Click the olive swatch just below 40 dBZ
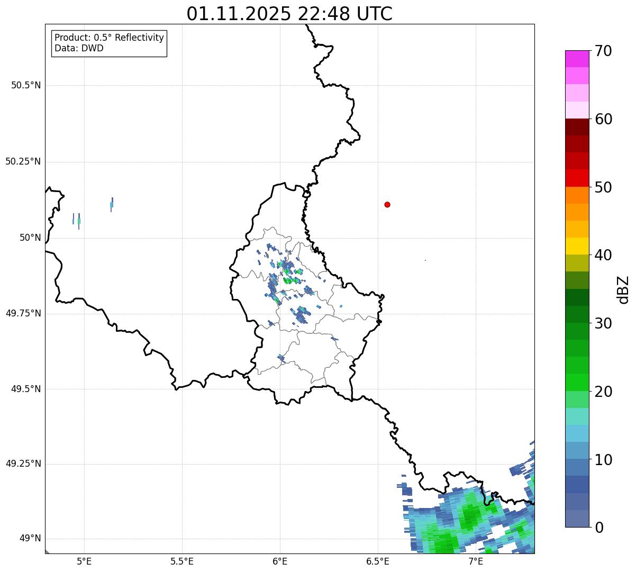The width and height of the screenshot is (636, 572). pos(577,263)
